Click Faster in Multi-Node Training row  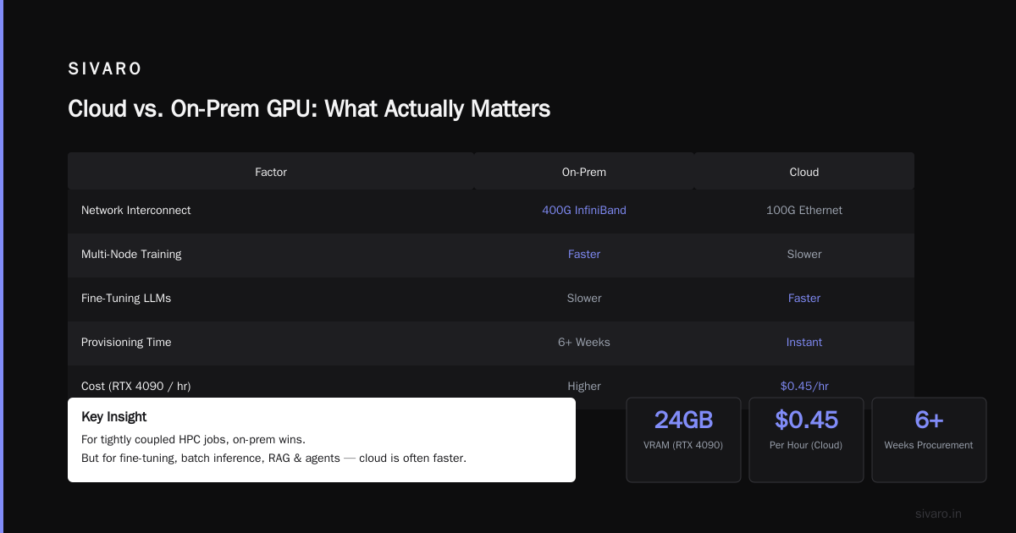584,254
